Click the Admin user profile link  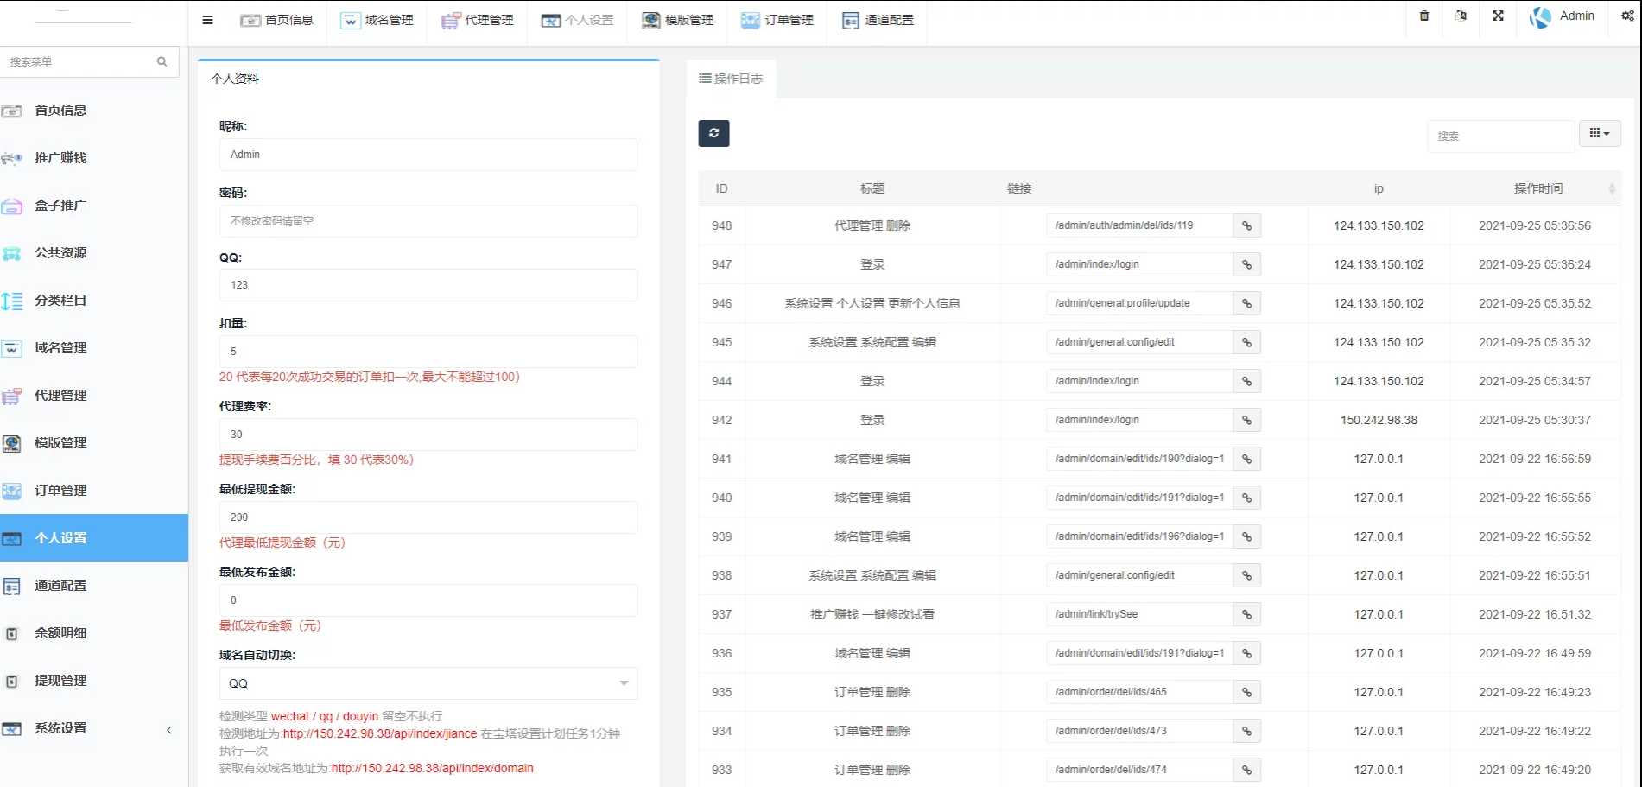coord(1563,16)
